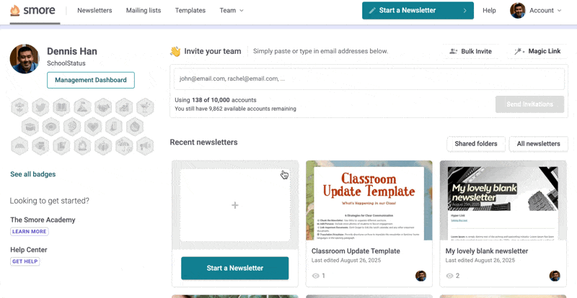The width and height of the screenshot is (577, 298).
Task: Go to the Templates menu item
Action: 190,10
